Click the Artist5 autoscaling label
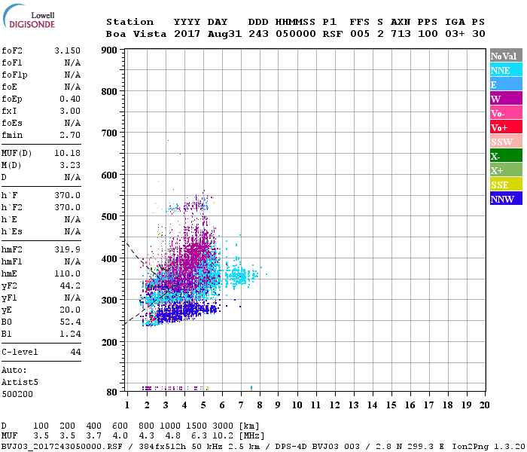Viewport: 527px width, 452px height. click(20, 383)
